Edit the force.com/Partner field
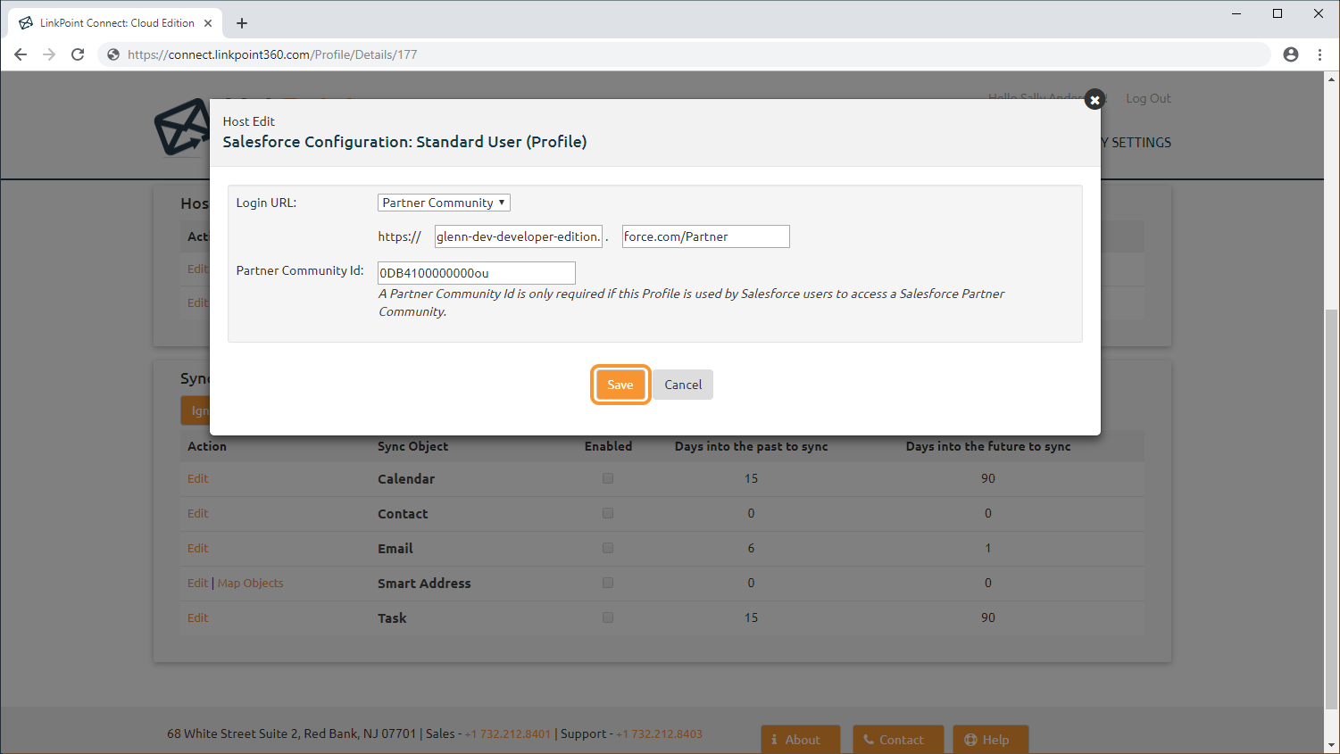This screenshot has height=754, width=1340. point(705,236)
